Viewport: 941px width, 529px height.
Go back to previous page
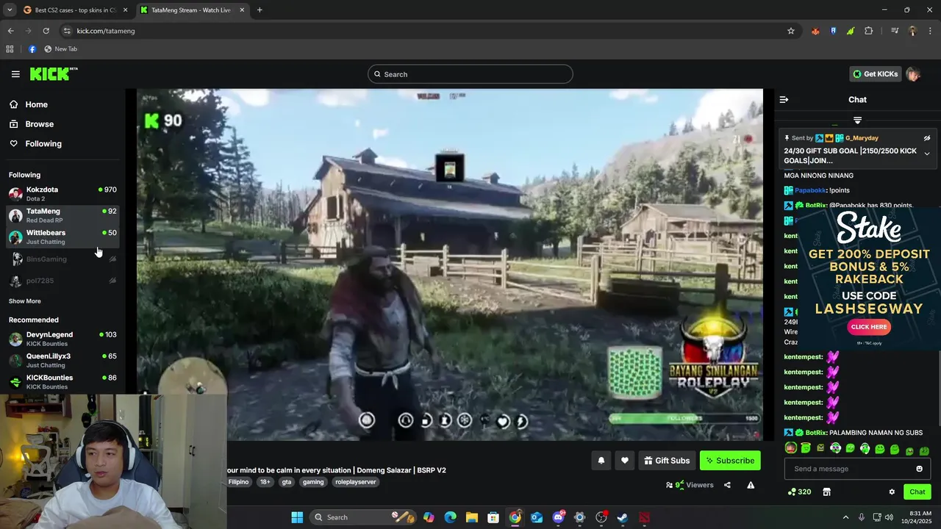click(10, 31)
